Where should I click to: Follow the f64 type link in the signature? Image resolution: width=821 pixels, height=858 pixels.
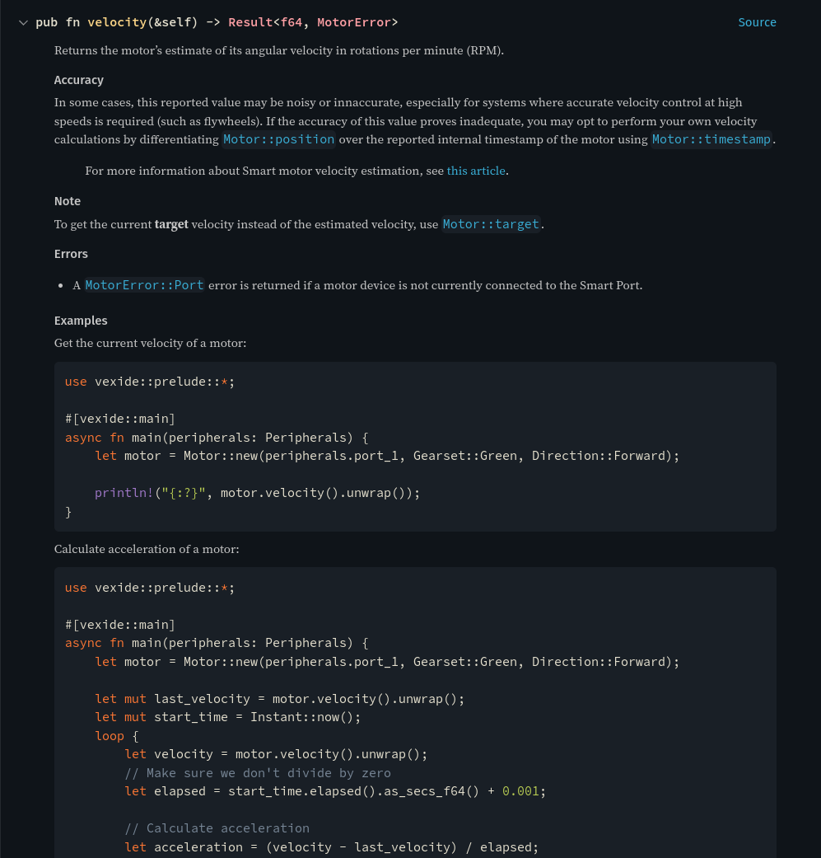coord(291,22)
